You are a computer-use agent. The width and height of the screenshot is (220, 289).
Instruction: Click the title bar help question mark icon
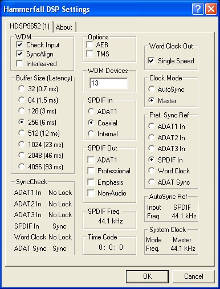pyautogui.click(x=198, y=9)
